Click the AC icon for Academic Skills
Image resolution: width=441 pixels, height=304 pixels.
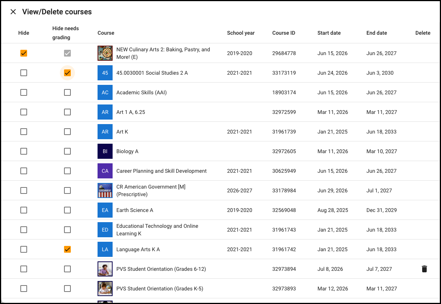(105, 92)
